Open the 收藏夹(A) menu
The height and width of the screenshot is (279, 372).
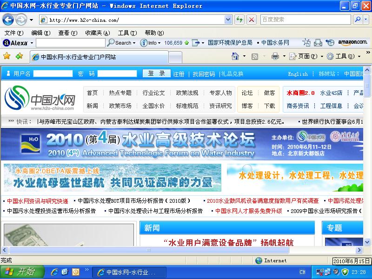[x=98, y=33]
